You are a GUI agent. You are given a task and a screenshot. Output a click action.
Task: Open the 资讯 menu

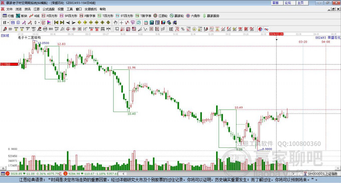click(x=28, y=9)
